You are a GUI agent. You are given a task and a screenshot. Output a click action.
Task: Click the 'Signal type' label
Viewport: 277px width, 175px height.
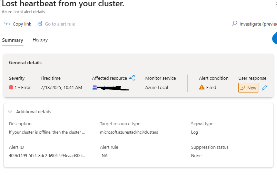(202, 124)
